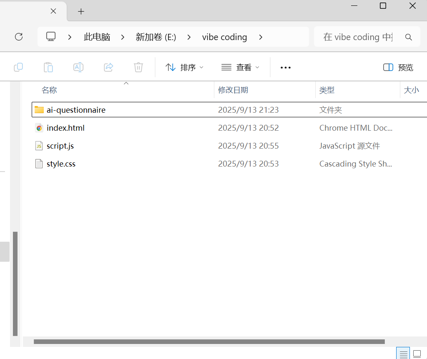Click the JavaScript 源文件 type cell

click(349, 146)
